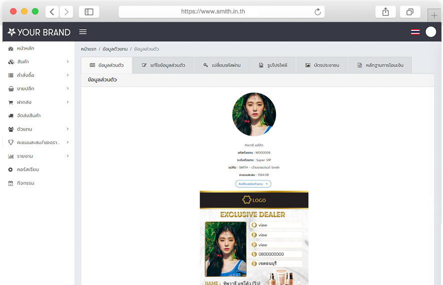
Task: Expand the ตัวแทน menu chevron
Action: point(68,129)
